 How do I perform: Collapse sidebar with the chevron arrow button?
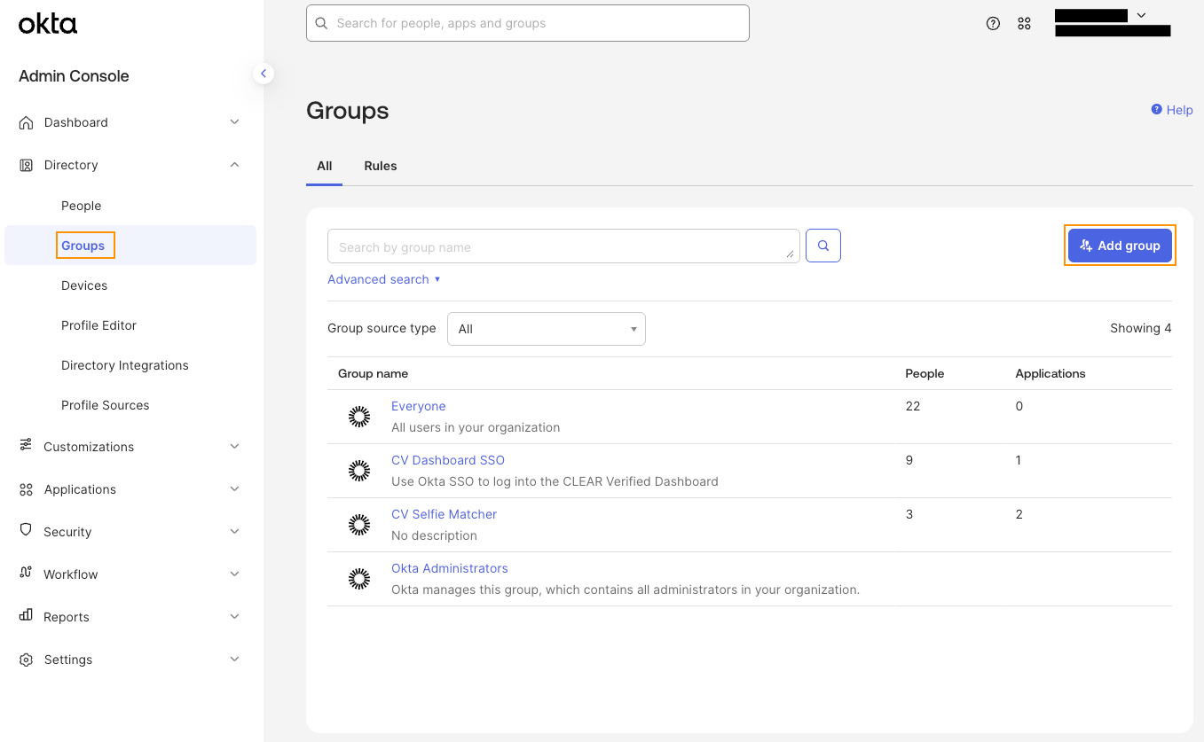(x=263, y=74)
